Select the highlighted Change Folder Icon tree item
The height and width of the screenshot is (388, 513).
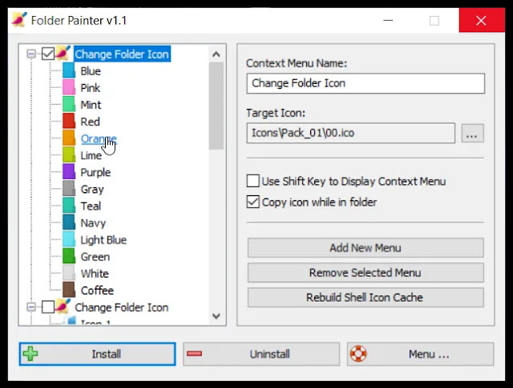122,54
